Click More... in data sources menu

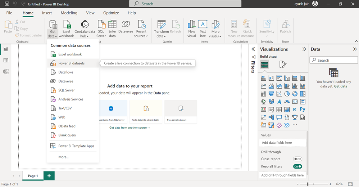[x=73, y=157]
